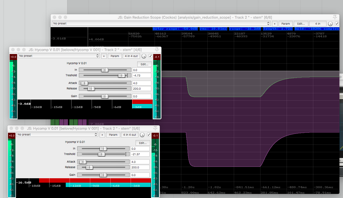Toggle the bypass checkbox of Hycomp [4/6]
Image resolution: width=343 pixels, height=198 pixels.
tap(150, 56)
